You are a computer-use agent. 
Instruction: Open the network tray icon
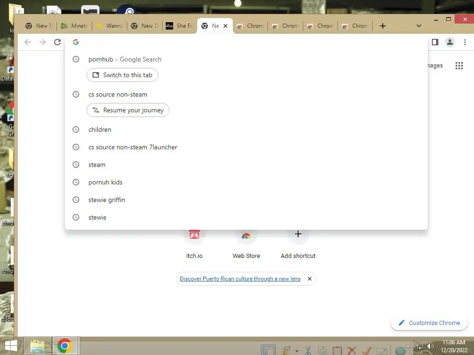pos(419,346)
